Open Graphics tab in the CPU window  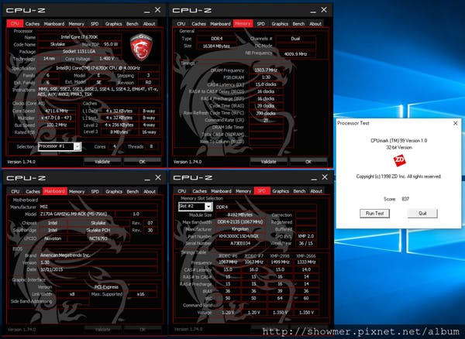pos(114,24)
